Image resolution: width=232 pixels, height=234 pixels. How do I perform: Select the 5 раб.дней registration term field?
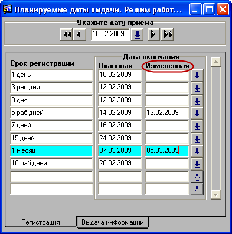tap(51, 113)
